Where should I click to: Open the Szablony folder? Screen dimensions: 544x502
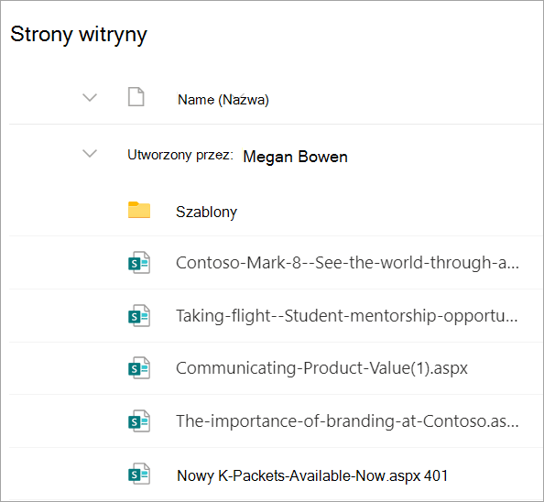coord(206,212)
